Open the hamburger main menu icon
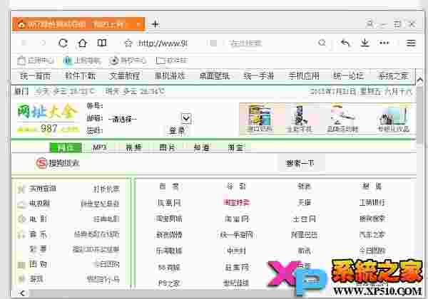Image resolution: width=428 pixels, height=299 pixels. point(411,43)
